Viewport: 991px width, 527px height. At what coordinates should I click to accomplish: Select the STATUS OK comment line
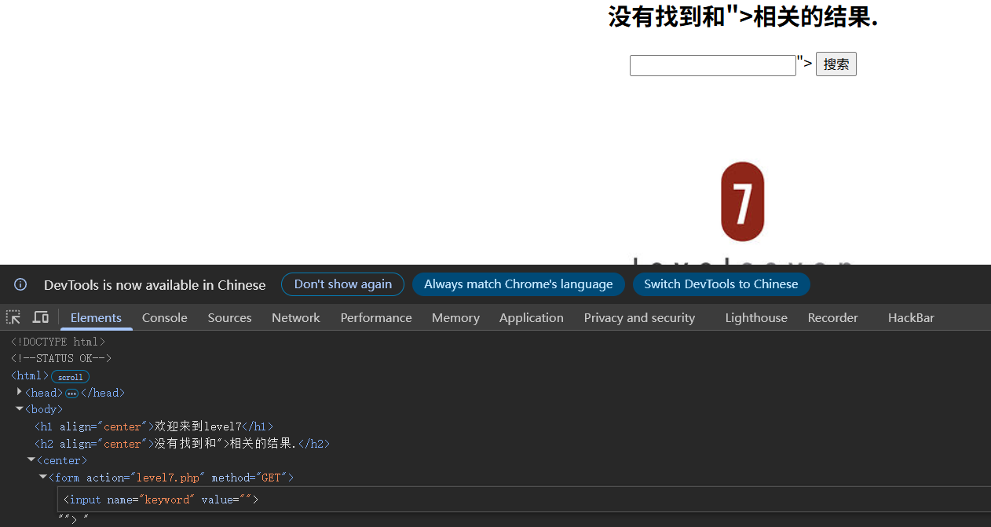61,358
